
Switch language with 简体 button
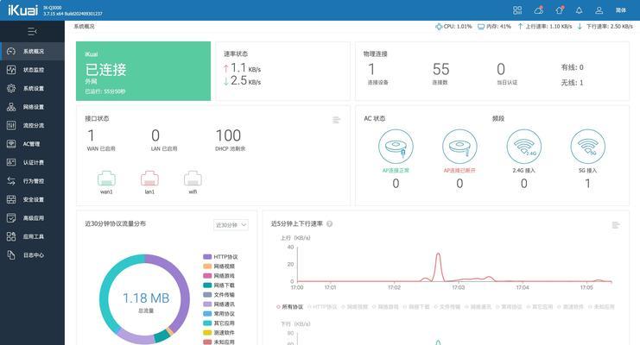click(621, 10)
